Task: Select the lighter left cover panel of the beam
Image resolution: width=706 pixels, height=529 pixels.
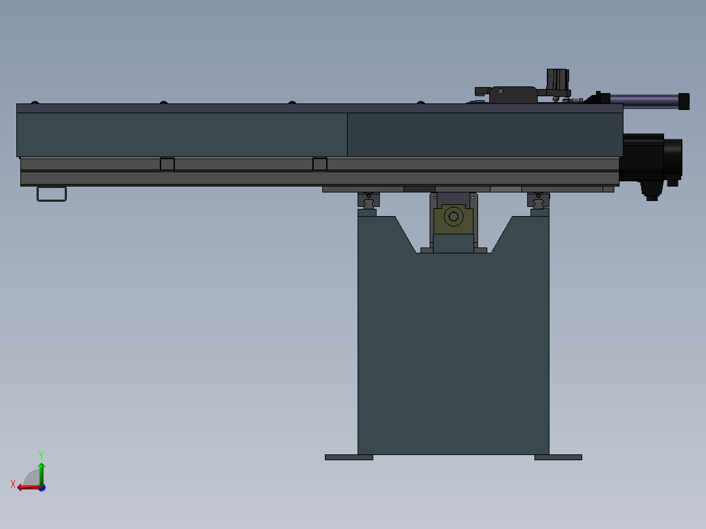Action: coord(182,135)
